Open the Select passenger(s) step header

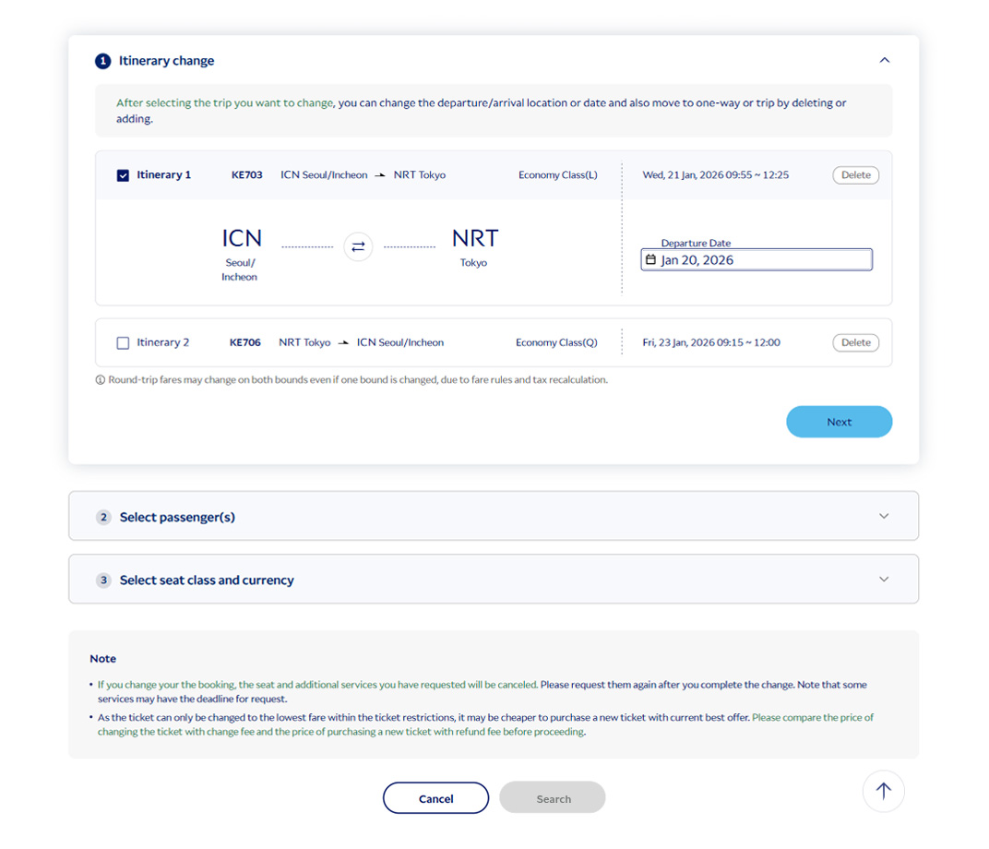point(177,518)
